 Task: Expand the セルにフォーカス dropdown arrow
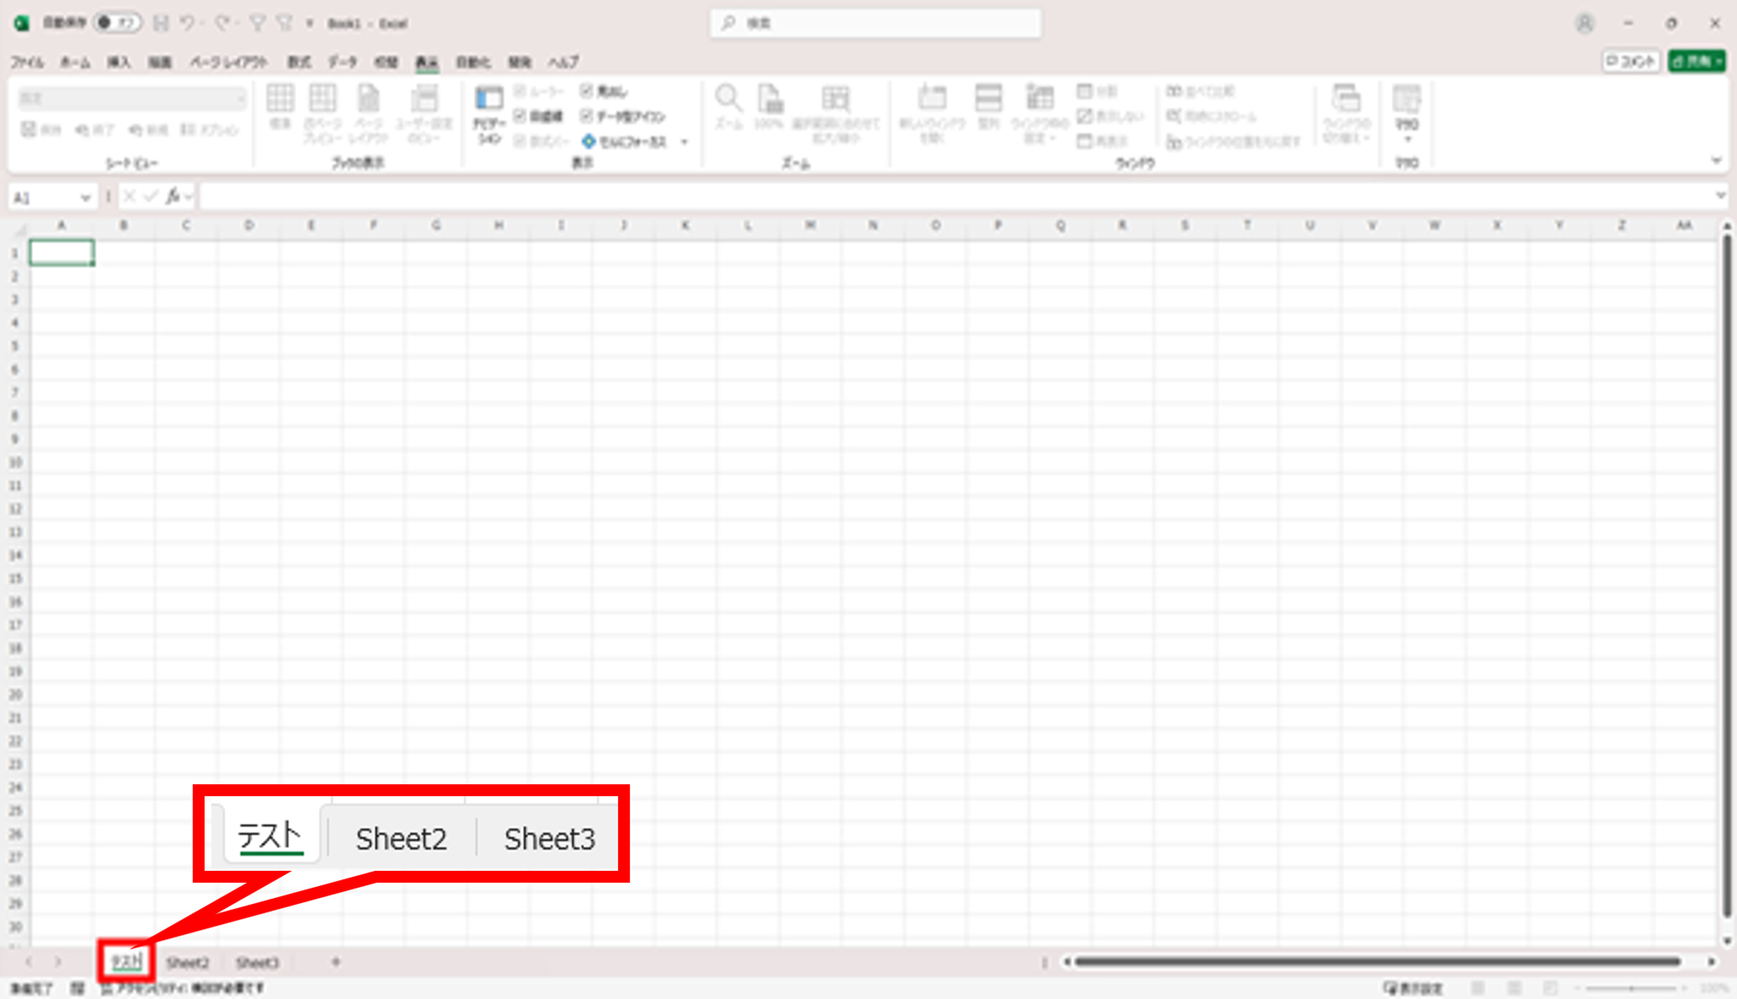coord(685,142)
